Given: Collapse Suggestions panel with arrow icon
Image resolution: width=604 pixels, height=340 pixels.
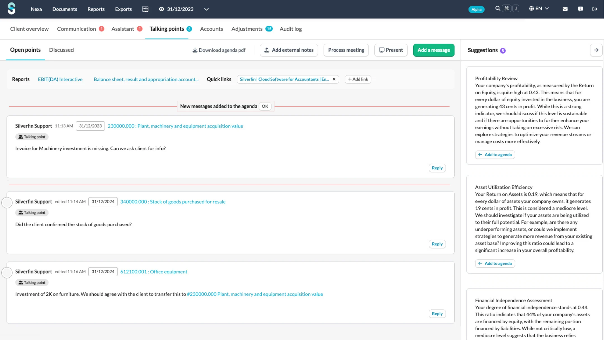Looking at the screenshot, I should coord(596,50).
